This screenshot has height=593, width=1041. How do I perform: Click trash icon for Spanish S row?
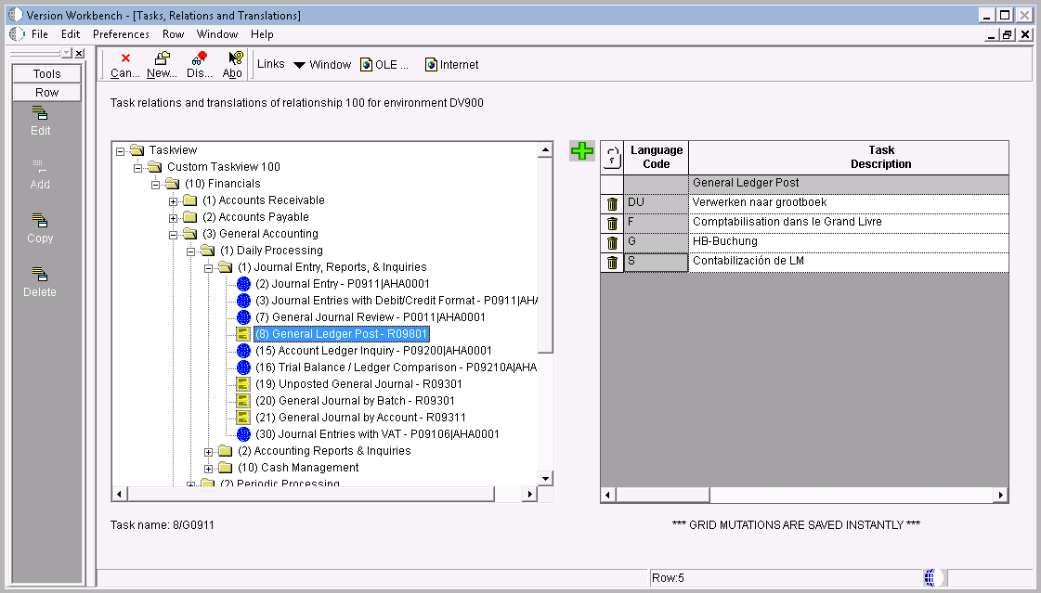click(x=612, y=263)
